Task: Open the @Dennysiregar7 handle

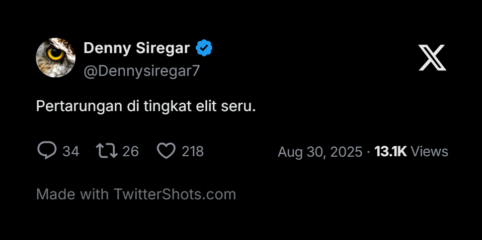Action: 142,71
